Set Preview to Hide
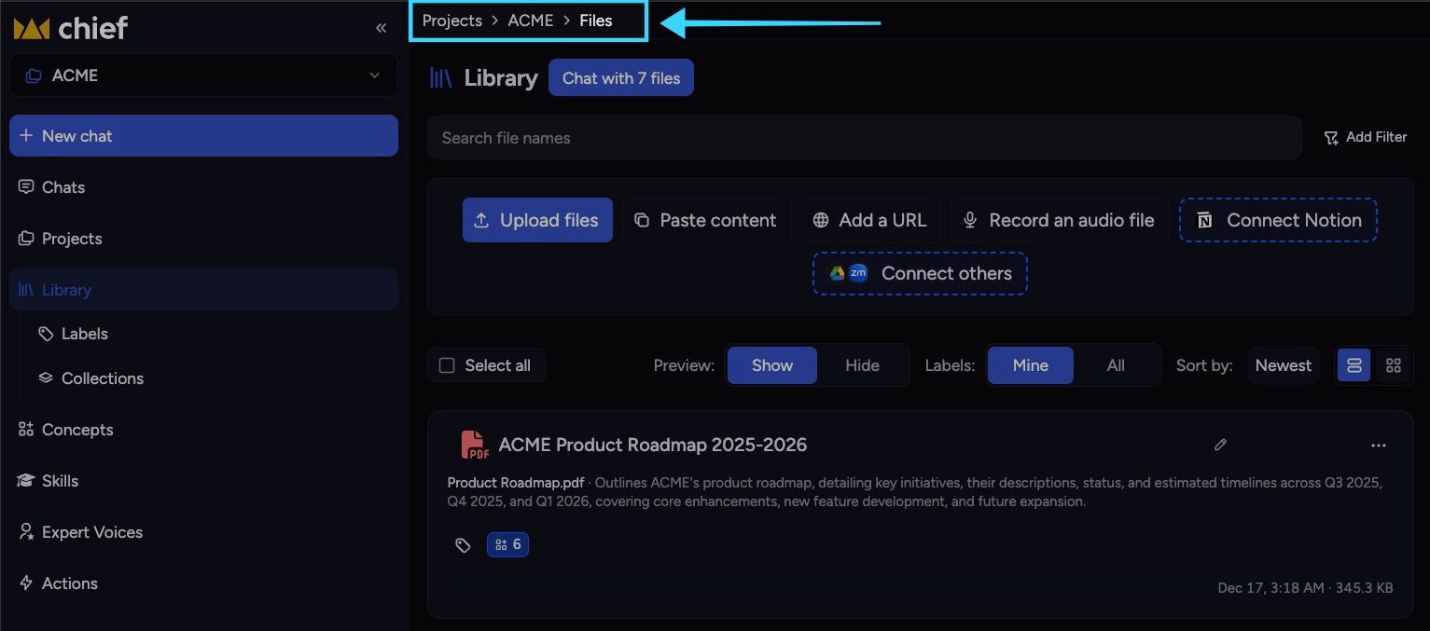This screenshot has width=1430, height=631. point(862,365)
